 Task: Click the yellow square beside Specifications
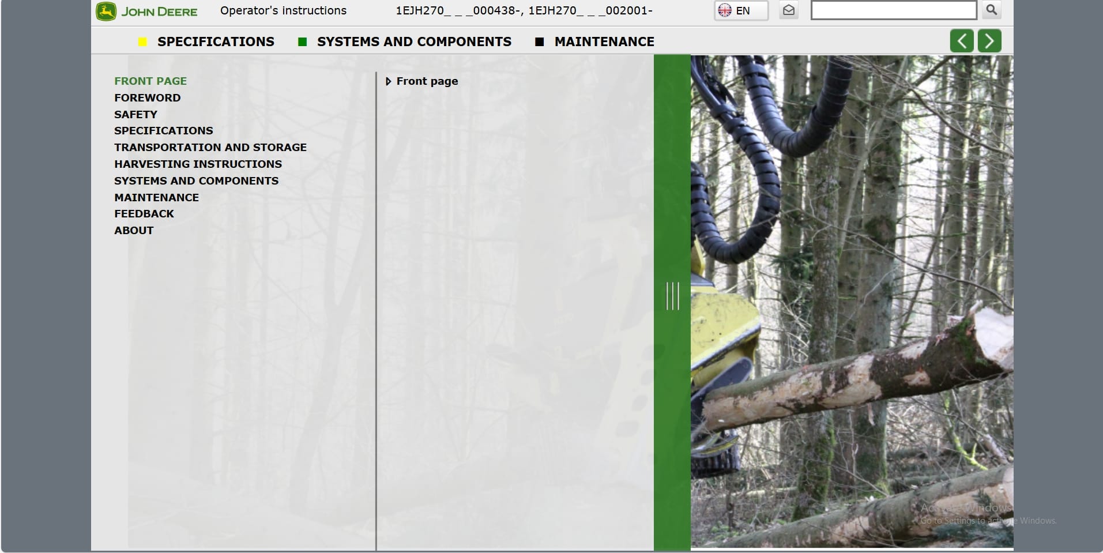pyautogui.click(x=142, y=42)
